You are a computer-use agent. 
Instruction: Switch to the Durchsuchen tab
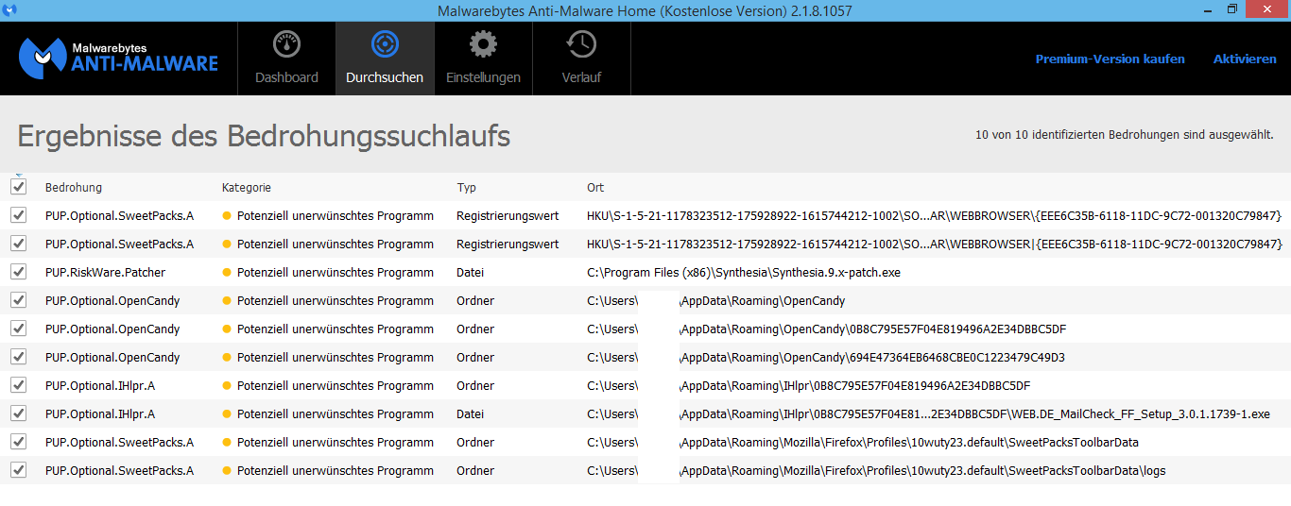[385, 59]
